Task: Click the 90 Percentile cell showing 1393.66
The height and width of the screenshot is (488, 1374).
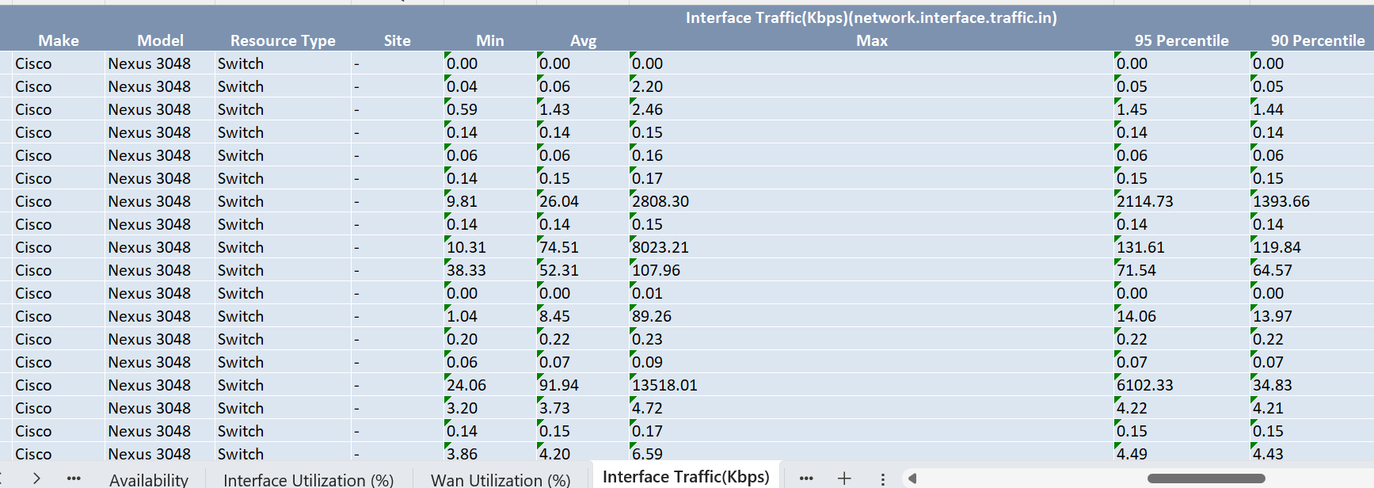Action: pyautogui.click(x=1311, y=201)
